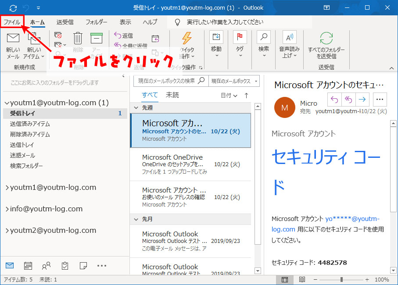Image resolution: width=398 pixels, height=285 pixels.
Task: Open the Microsoft OneDrive email
Action: click(190, 164)
